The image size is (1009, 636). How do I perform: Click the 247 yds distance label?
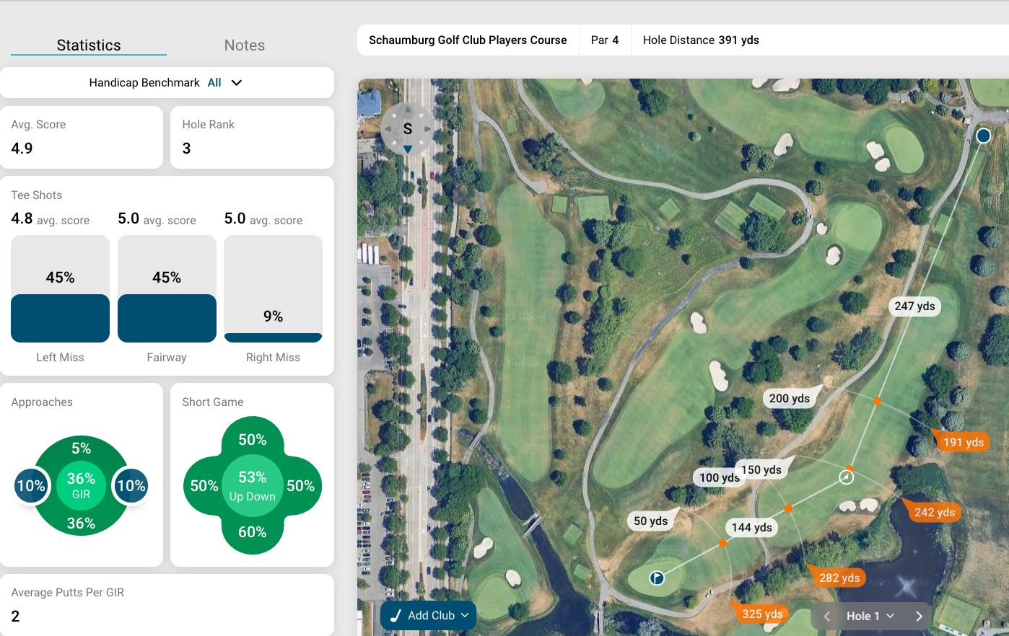[x=914, y=306]
